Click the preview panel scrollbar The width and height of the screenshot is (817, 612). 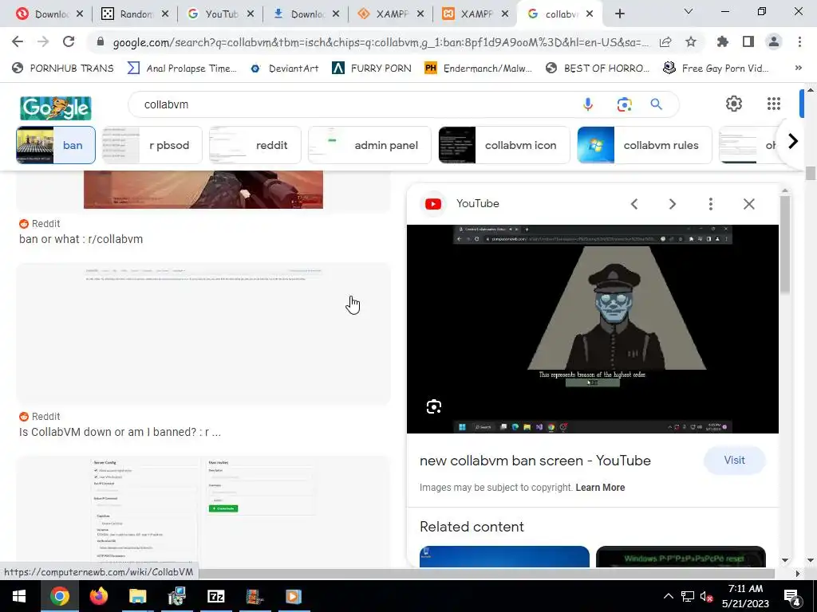[785, 245]
